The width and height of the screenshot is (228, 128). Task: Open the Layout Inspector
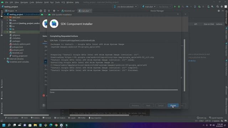click(216, 118)
